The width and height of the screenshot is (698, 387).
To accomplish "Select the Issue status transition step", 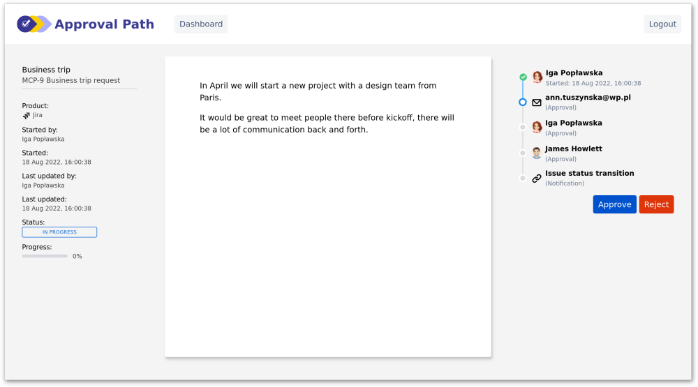I will [x=589, y=174].
